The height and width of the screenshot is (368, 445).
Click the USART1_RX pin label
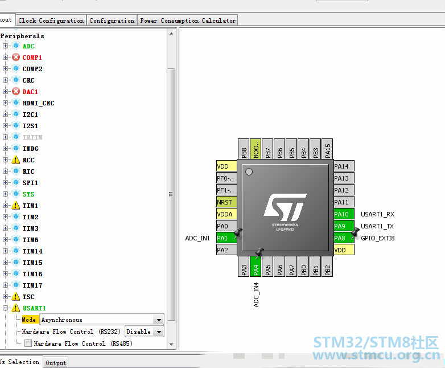[x=377, y=214]
